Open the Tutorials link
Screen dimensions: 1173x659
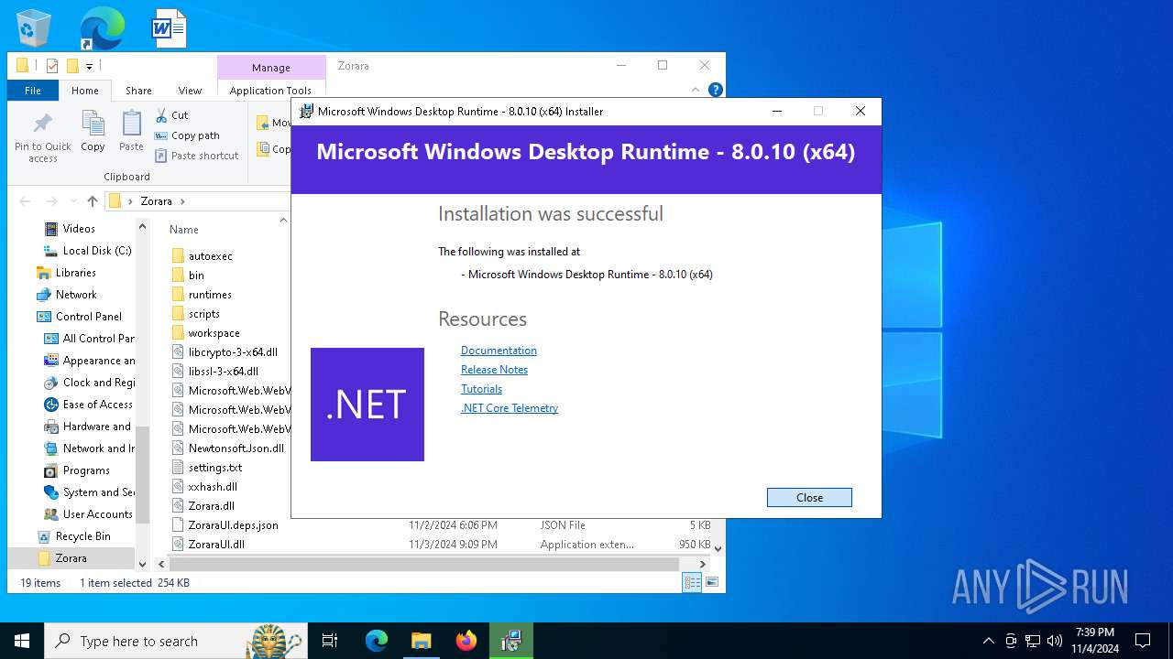point(481,389)
